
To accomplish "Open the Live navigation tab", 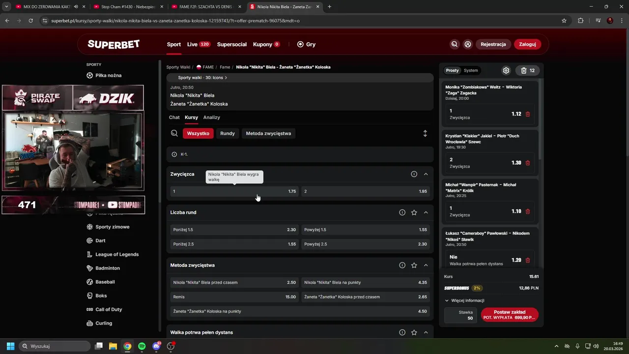I will (199, 44).
